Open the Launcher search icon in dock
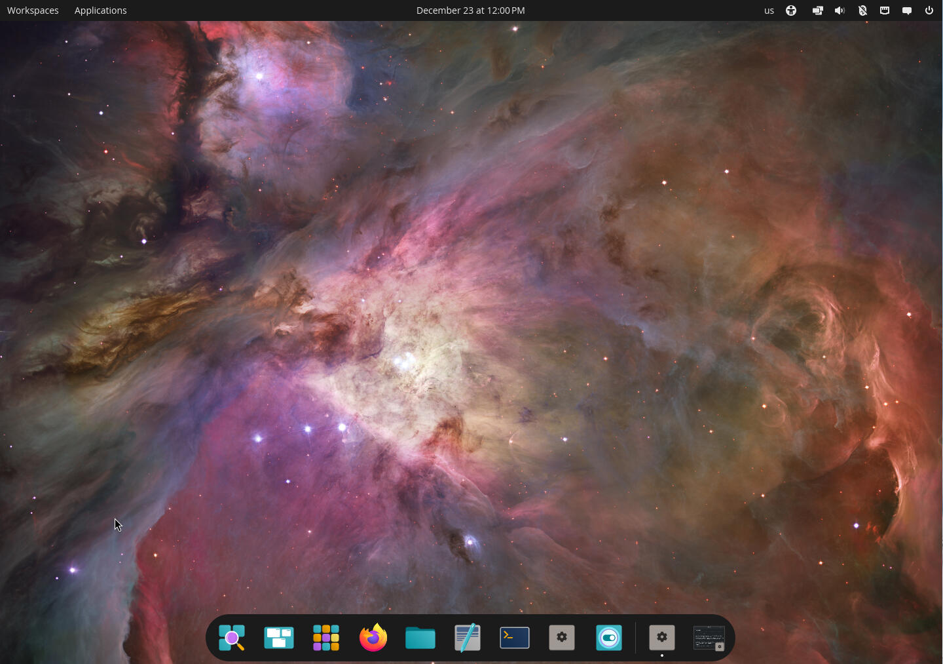 (x=232, y=638)
